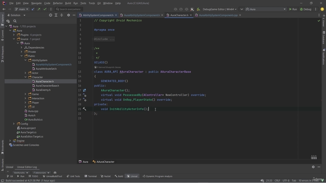This screenshot has width=326, height=183.
Task: Click the Expand All icon in Solution panel
Action: click(56, 15)
